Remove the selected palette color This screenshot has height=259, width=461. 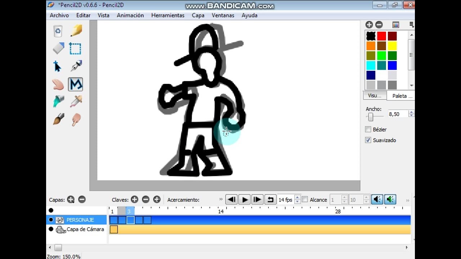click(379, 24)
